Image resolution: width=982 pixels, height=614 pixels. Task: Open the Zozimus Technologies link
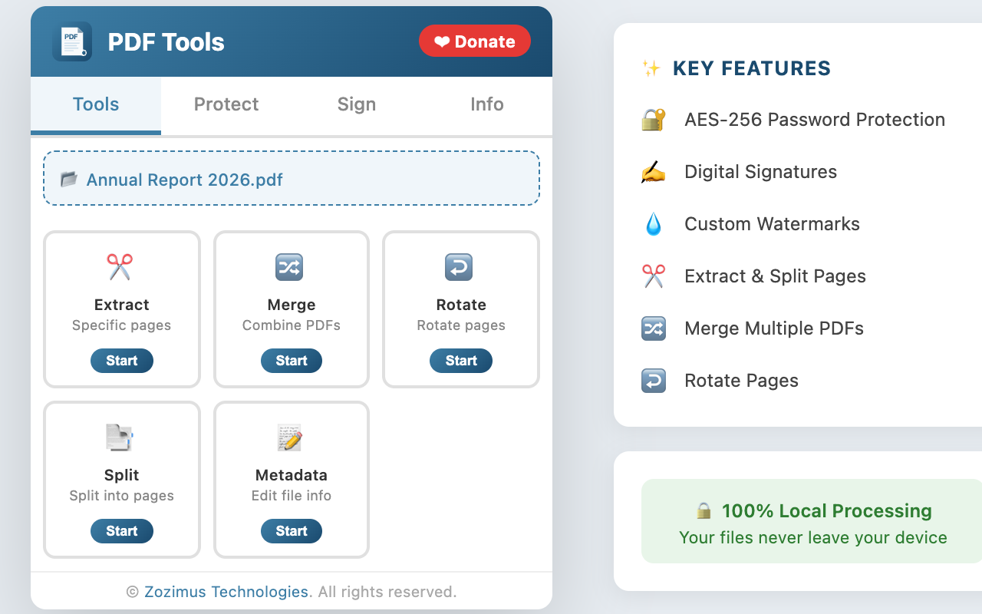[226, 592]
